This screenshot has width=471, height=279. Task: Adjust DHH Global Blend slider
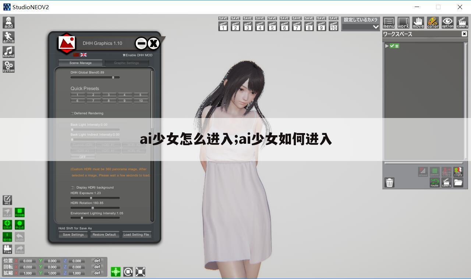point(95,78)
